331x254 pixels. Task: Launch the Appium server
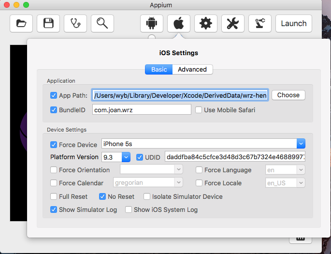pos(294,23)
